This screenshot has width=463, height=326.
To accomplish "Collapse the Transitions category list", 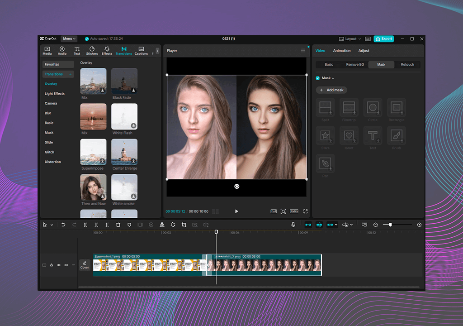I will point(70,74).
